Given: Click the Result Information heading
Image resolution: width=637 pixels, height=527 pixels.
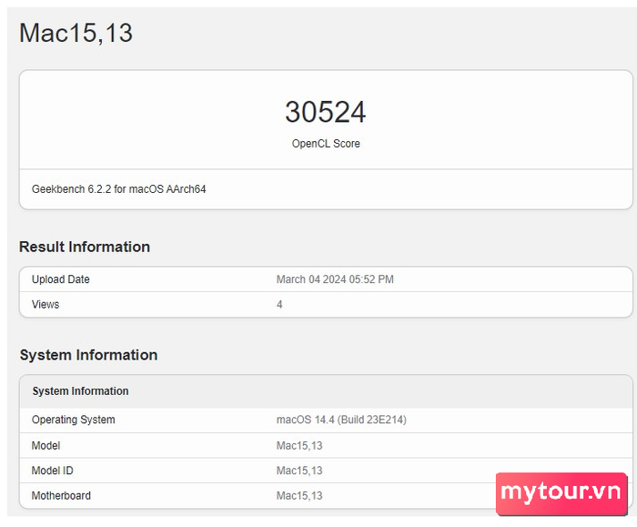Looking at the screenshot, I should click(85, 247).
